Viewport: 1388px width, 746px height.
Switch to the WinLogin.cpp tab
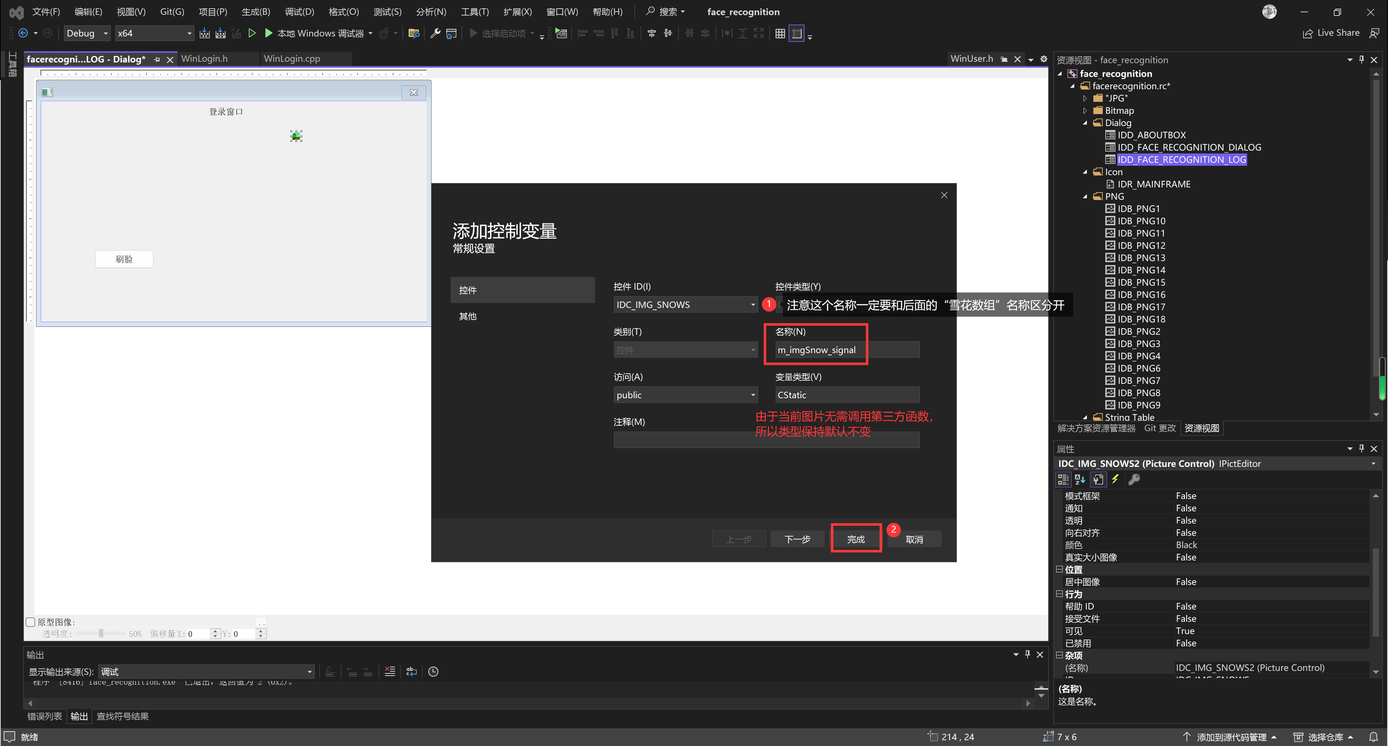click(291, 59)
